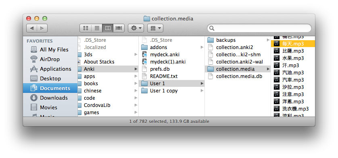Select the User 1 copy folder
The height and width of the screenshot is (158, 338).
click(171, 91)
